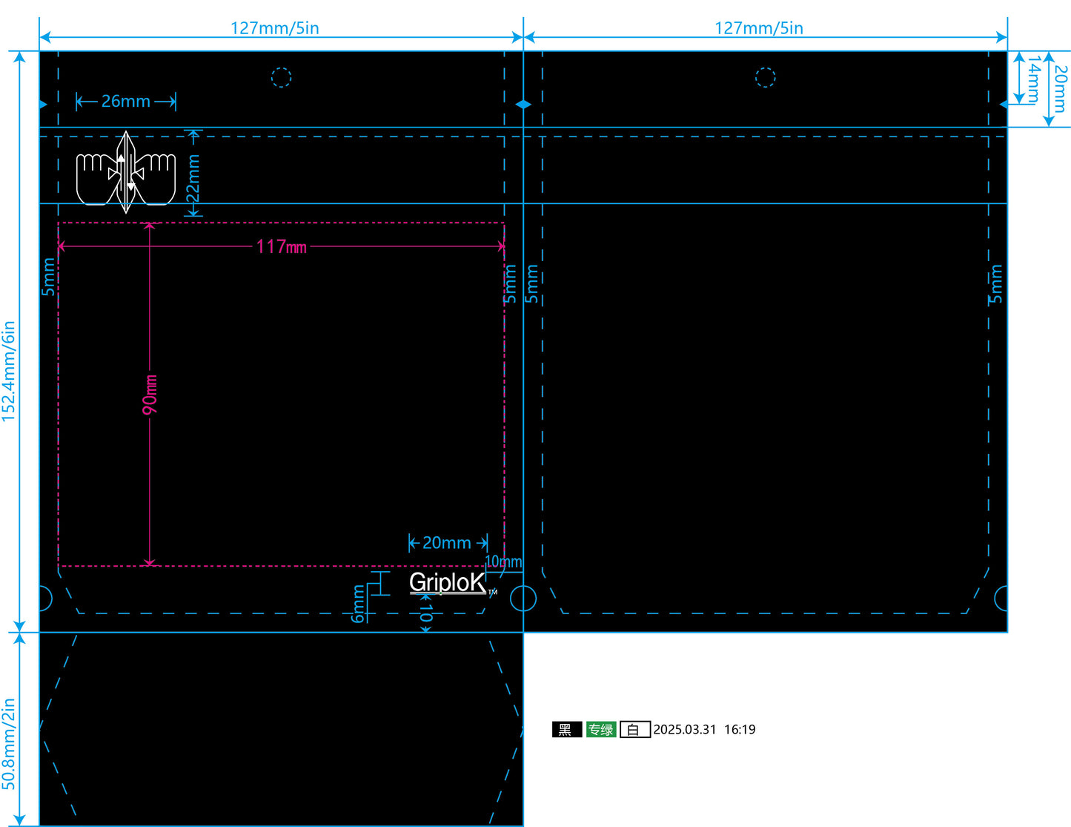Select the black 黑 color swatch
Viewport: 1071px width, 827px height.
click(x=566, y=730)
